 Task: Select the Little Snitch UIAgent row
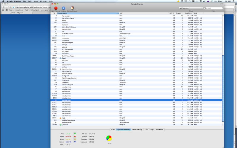[136, 27]
